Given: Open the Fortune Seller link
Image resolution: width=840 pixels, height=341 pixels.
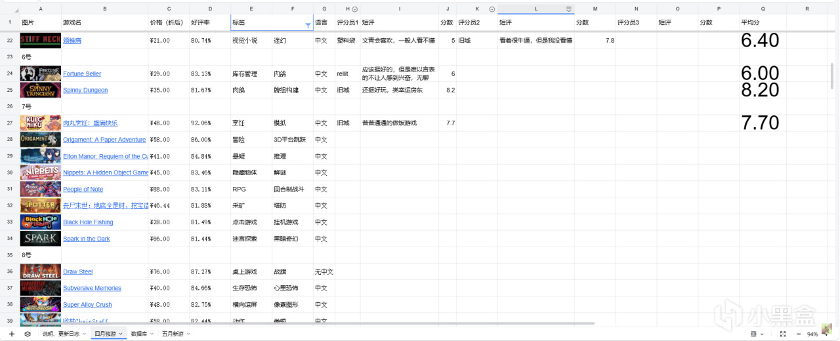Looking at the screenshot, I should [82, 74].
